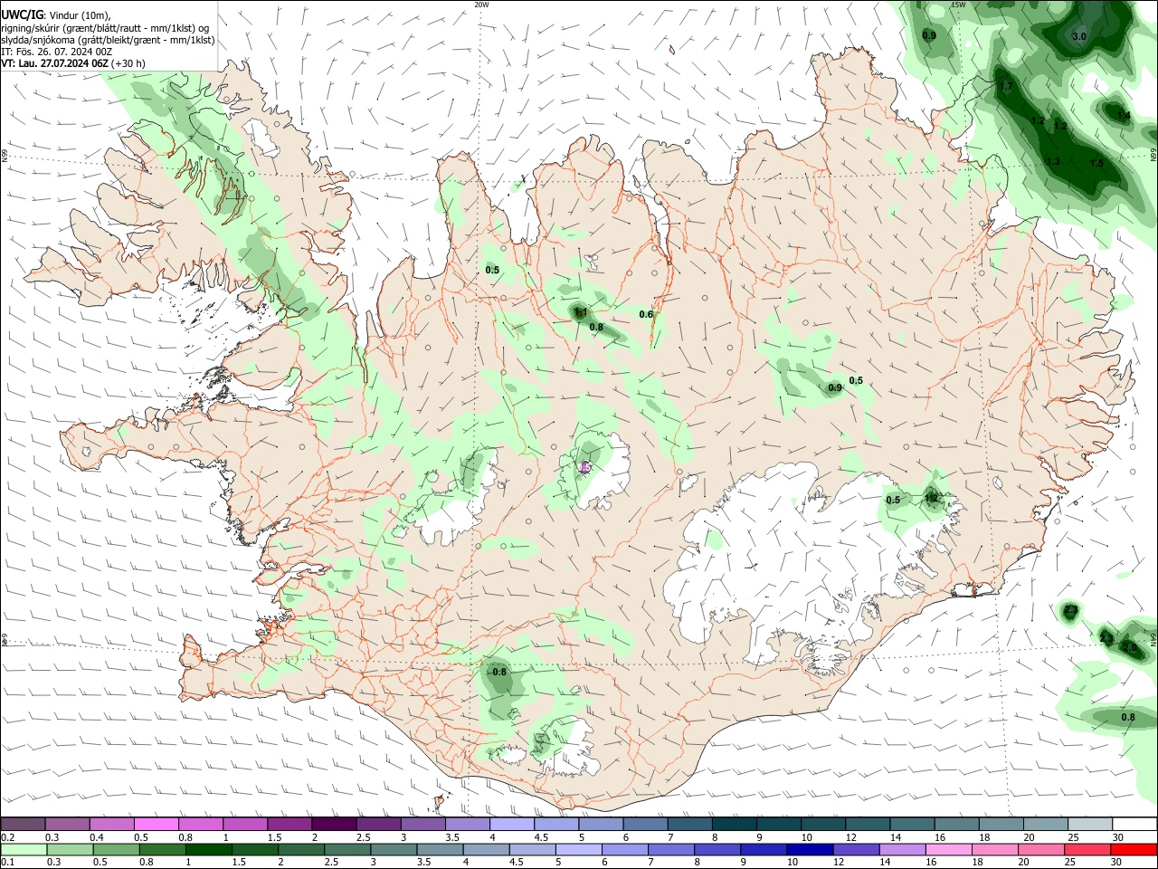Image resolution: width=1158 pixels, height=869 pixels.
Task: Click the "0.6" precipitation value on the map
Action: coord(646,314)
